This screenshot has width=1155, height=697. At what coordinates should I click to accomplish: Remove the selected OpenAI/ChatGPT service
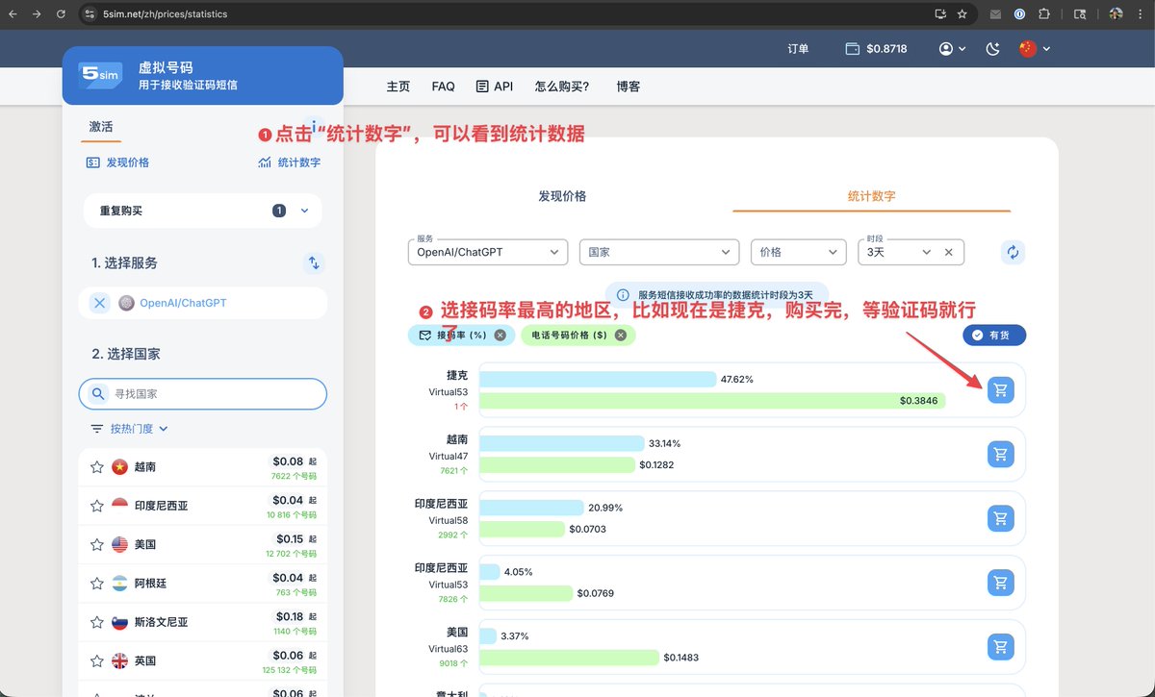click(100, 303)
